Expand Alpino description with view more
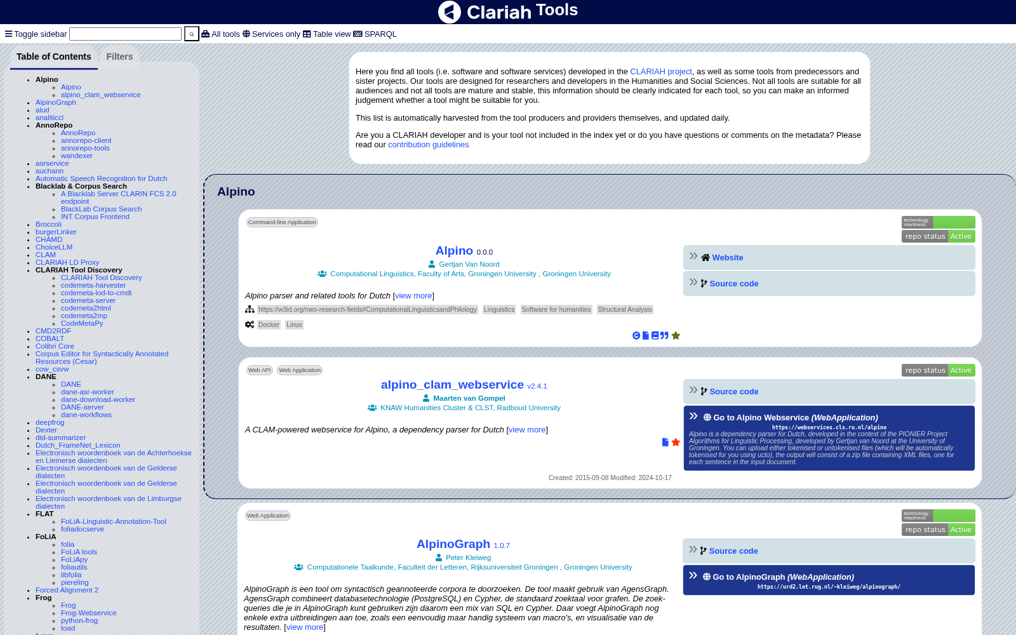Viewport: 1016px width, 635px height. [413, 296]
